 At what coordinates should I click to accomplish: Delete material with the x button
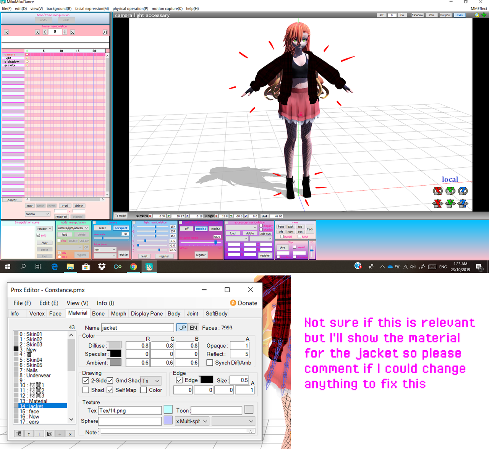pyautogui.click(x=70, y=434)
